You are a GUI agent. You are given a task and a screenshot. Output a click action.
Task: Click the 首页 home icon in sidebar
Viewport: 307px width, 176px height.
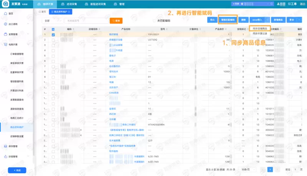point(5,13)
